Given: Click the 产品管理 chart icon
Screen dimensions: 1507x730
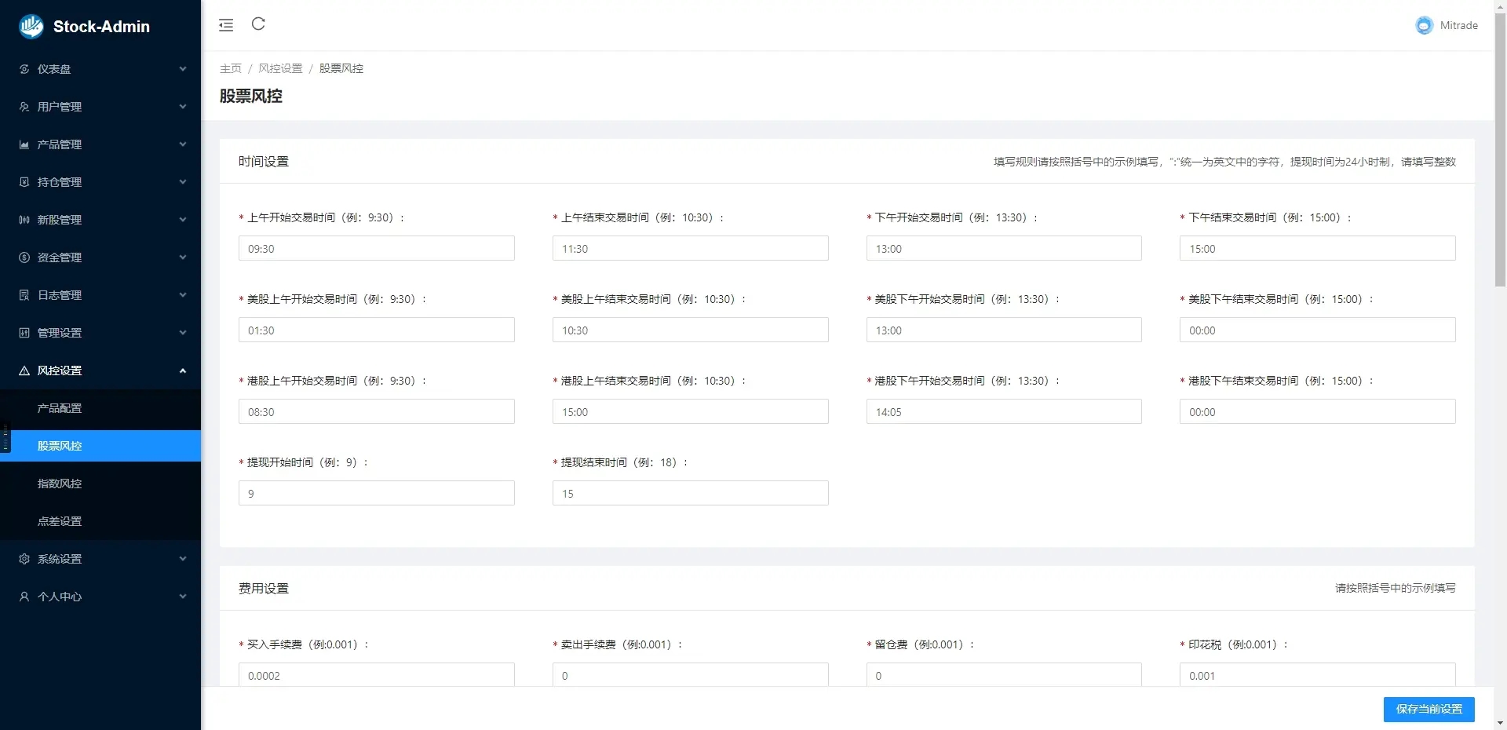Looking at the screenshot, I should pos(24,144).
